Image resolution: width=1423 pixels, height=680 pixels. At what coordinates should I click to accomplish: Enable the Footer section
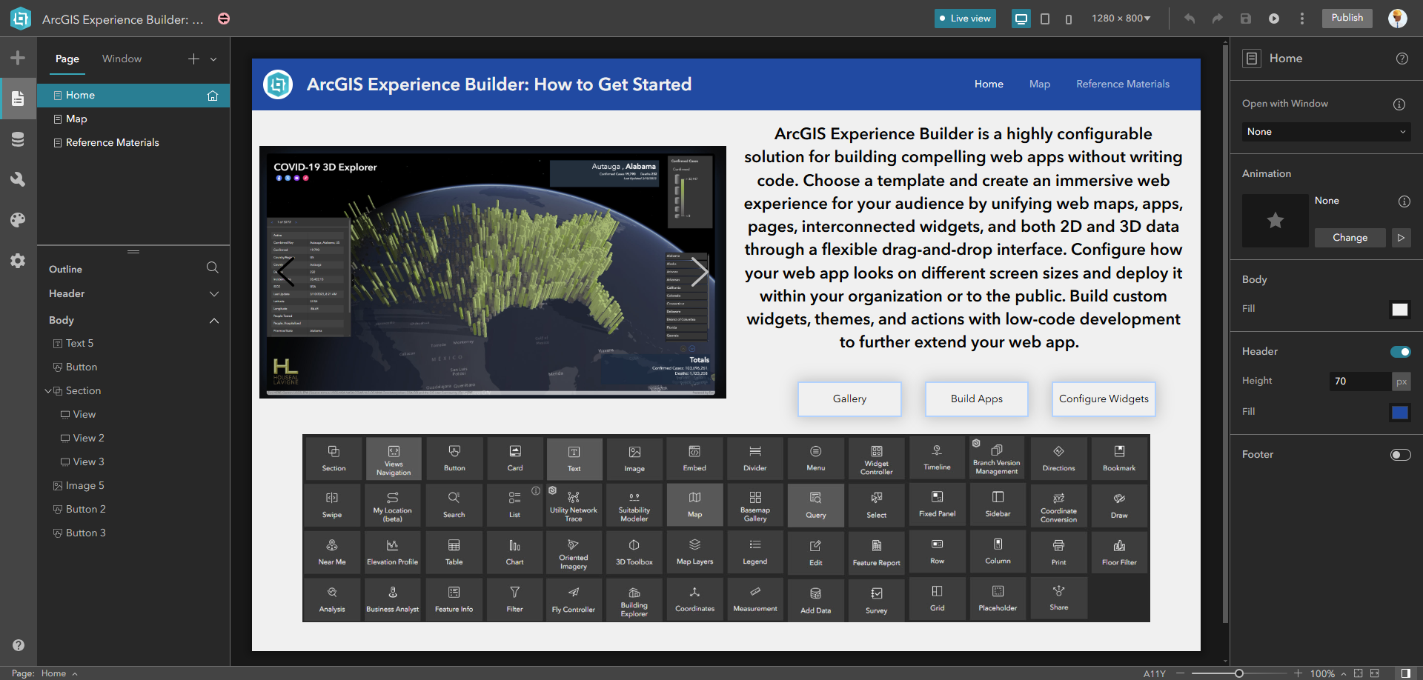point(1400,456)
